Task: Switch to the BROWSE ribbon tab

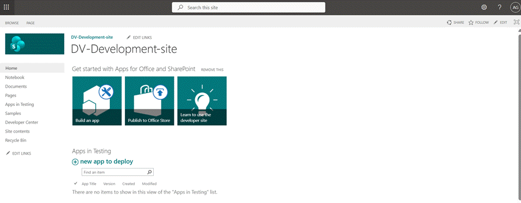Action: pyautogui.click(x=12, y=23)
